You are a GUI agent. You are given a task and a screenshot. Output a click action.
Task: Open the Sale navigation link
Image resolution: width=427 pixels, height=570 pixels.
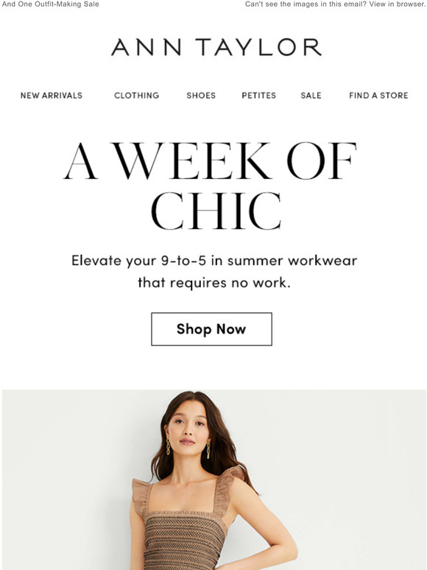311,96
